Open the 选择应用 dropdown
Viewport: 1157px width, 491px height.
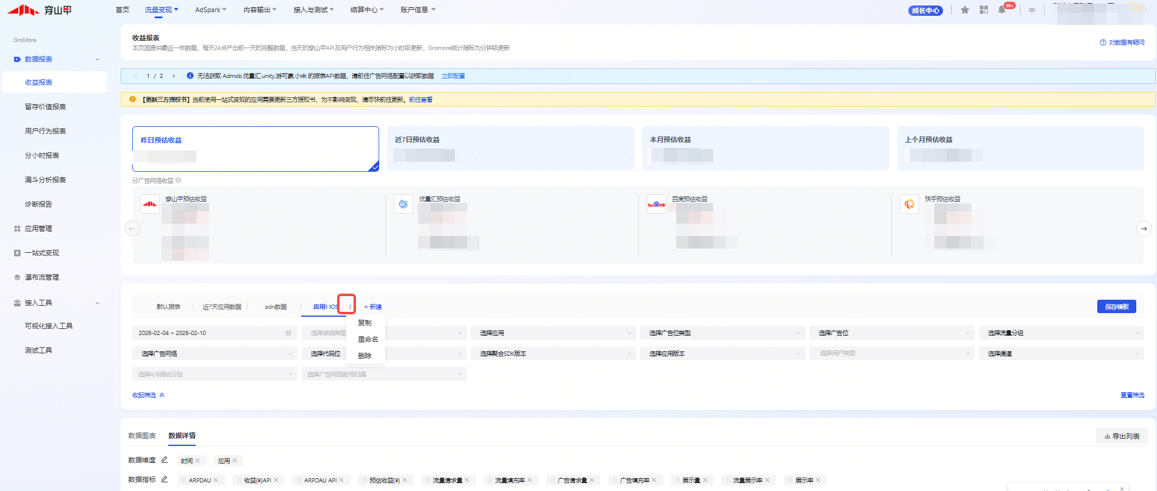(554, 333)
